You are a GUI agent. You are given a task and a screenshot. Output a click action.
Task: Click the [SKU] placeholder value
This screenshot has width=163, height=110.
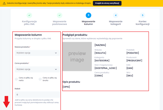(x=130, y=76)
